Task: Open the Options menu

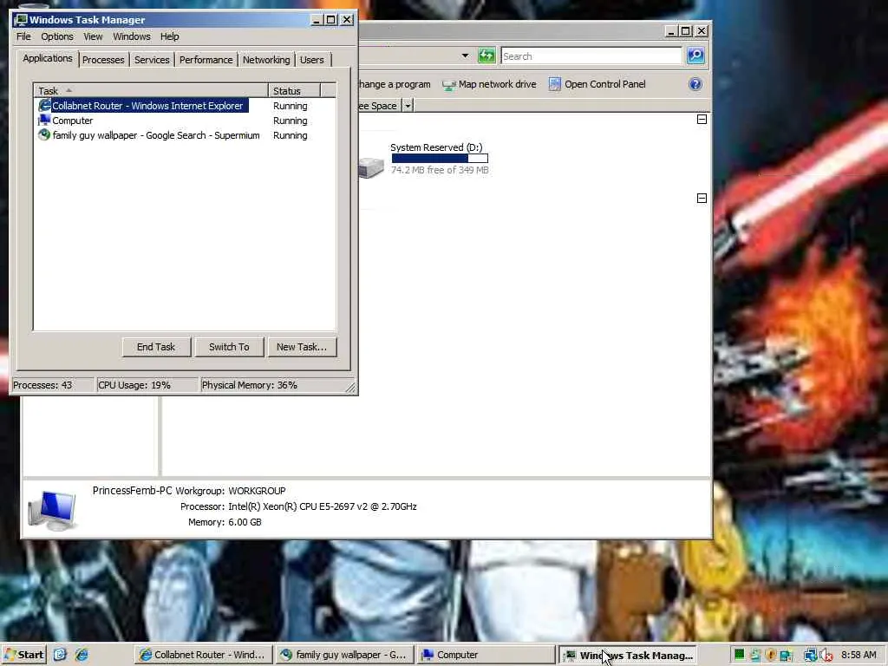Action: (57, 36)
